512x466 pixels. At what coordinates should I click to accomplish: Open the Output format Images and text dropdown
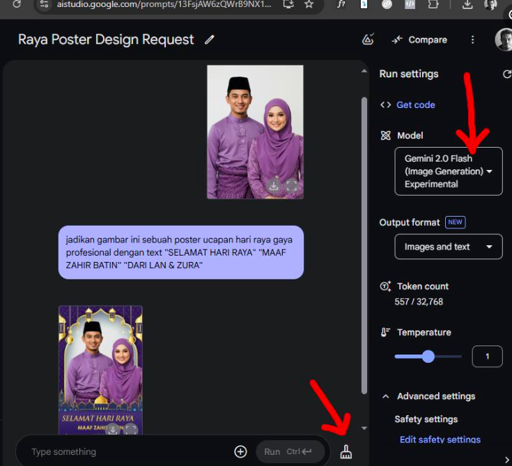(449, 247)
